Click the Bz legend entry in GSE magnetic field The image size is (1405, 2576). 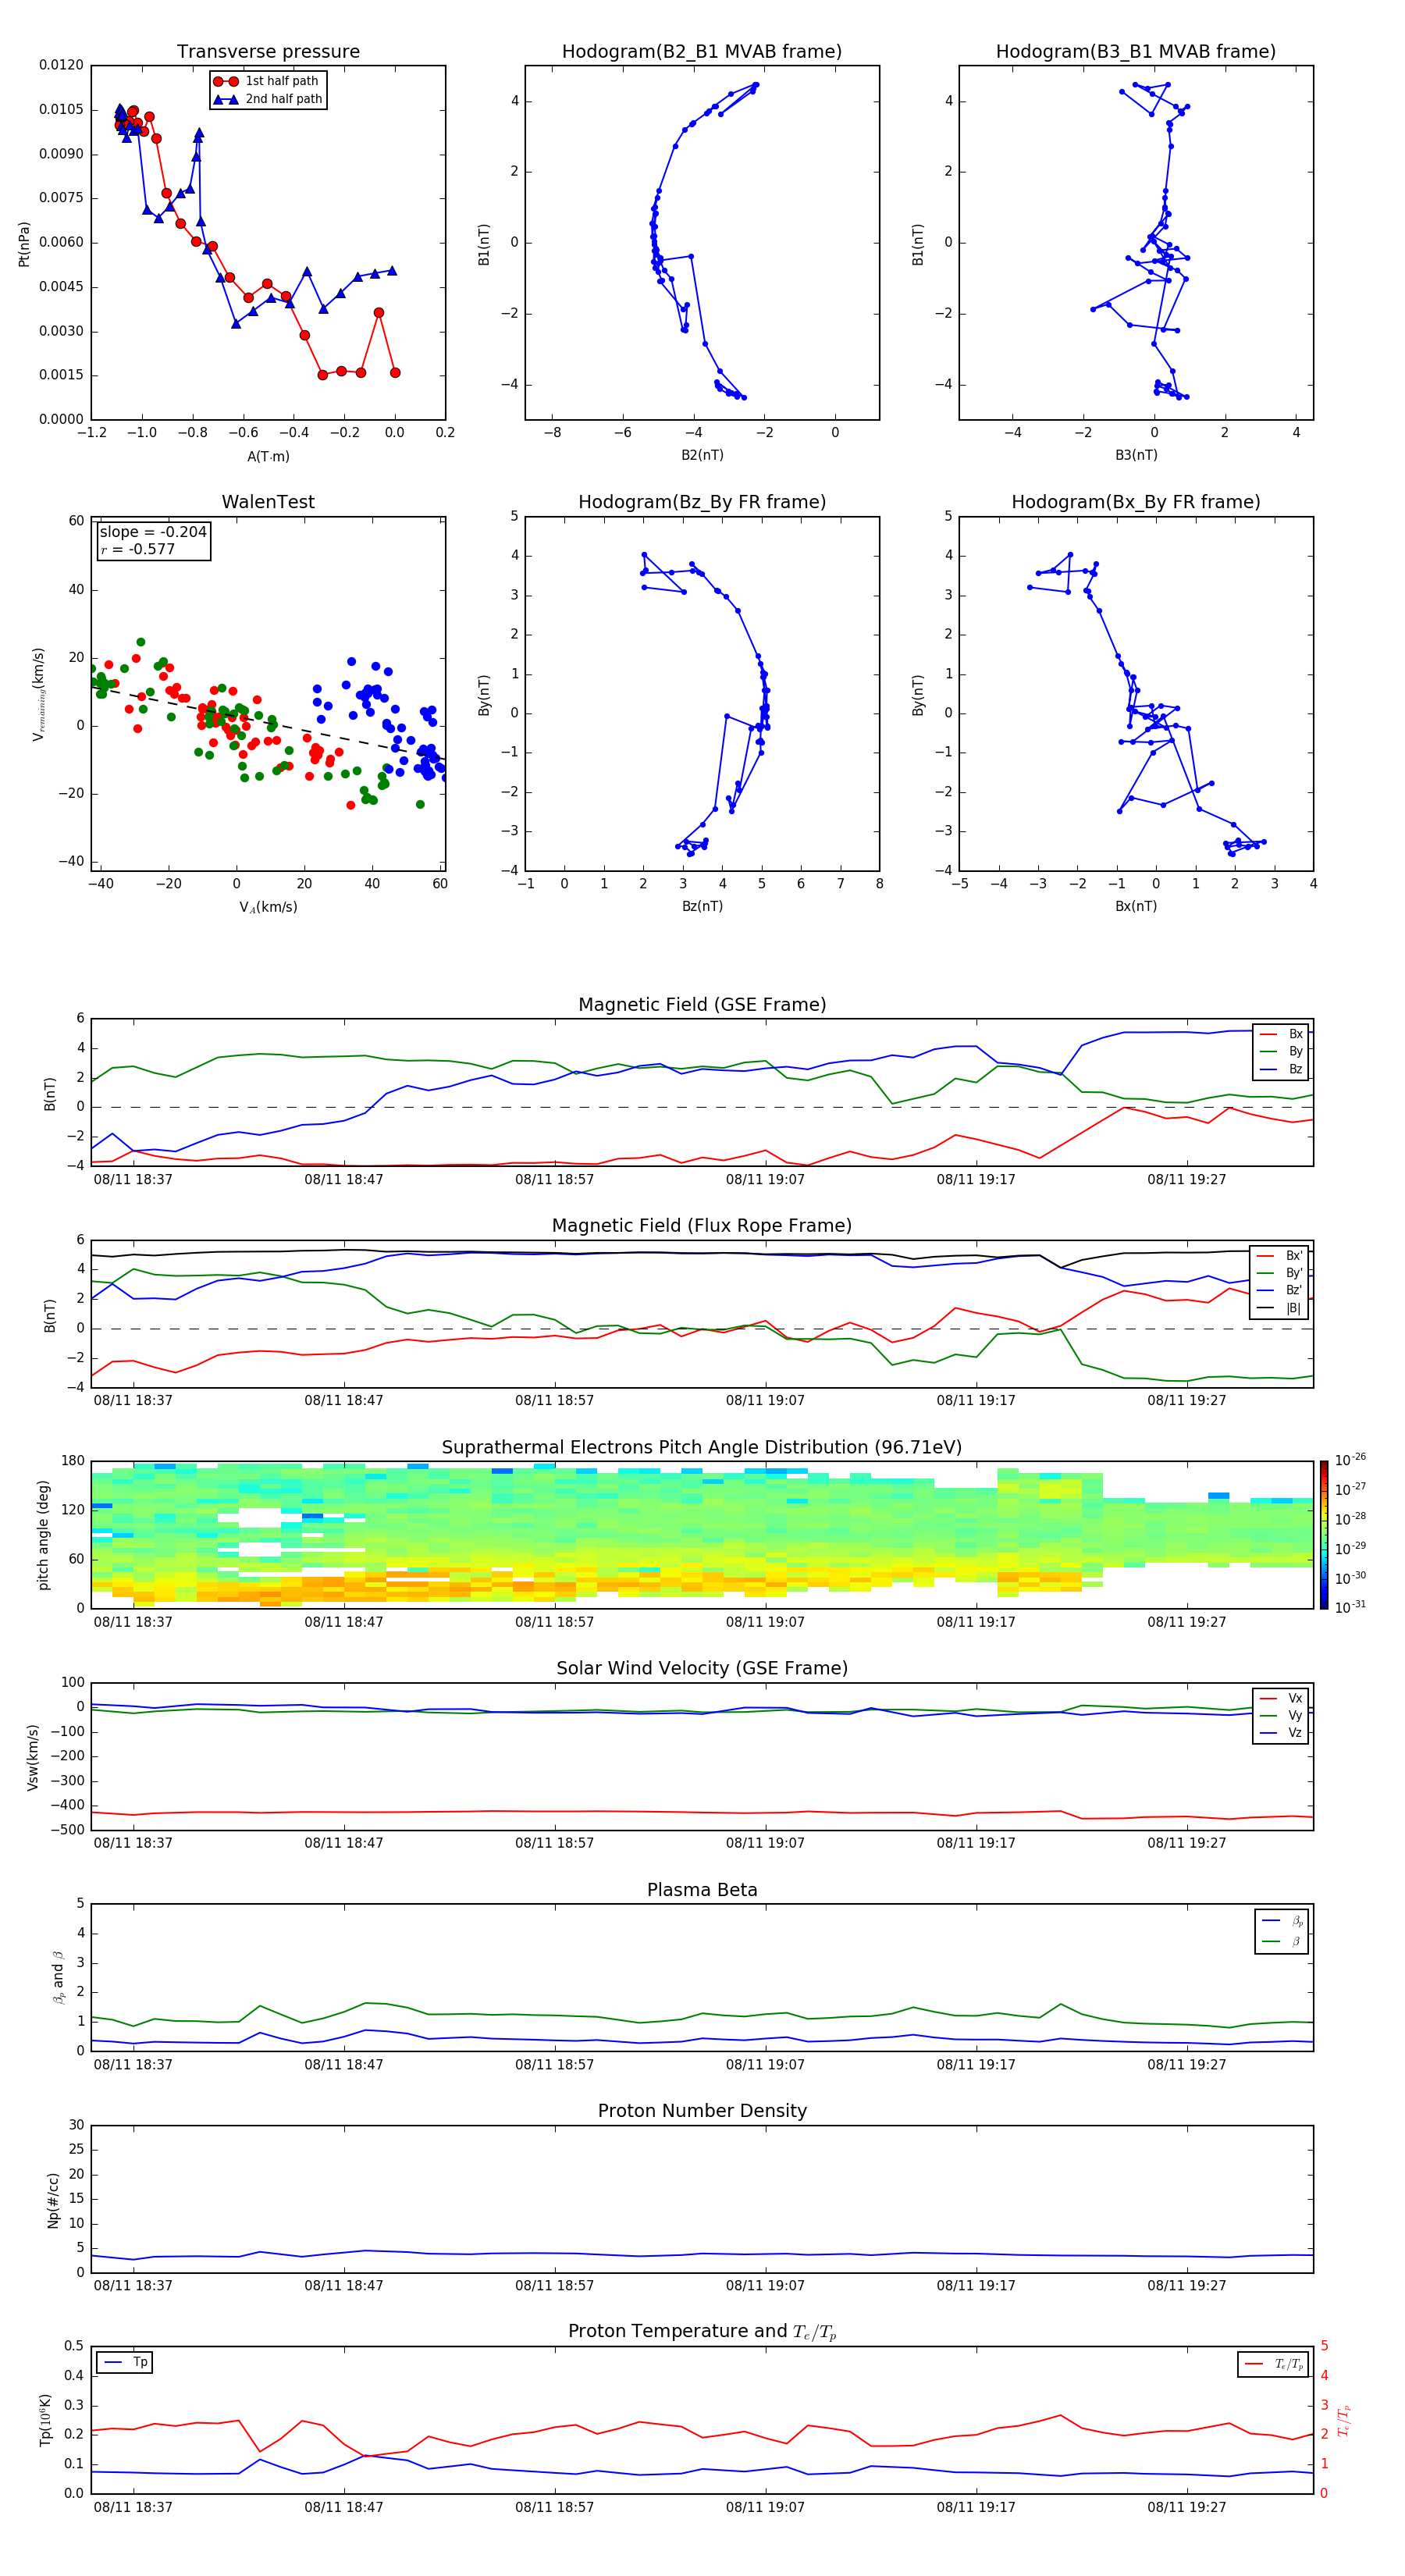click(x=1281, y=1069)
